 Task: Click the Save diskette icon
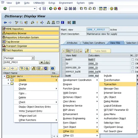pos(44,9)
